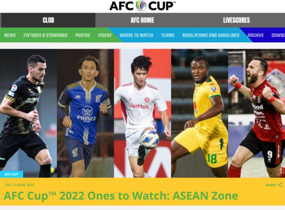Click the share icon beside SHARE
285x210 pixels.
280,185
